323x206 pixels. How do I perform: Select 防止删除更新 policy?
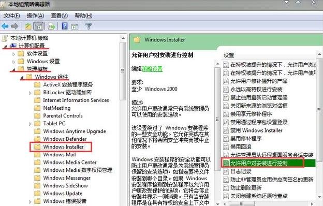[x=246, y=188]
